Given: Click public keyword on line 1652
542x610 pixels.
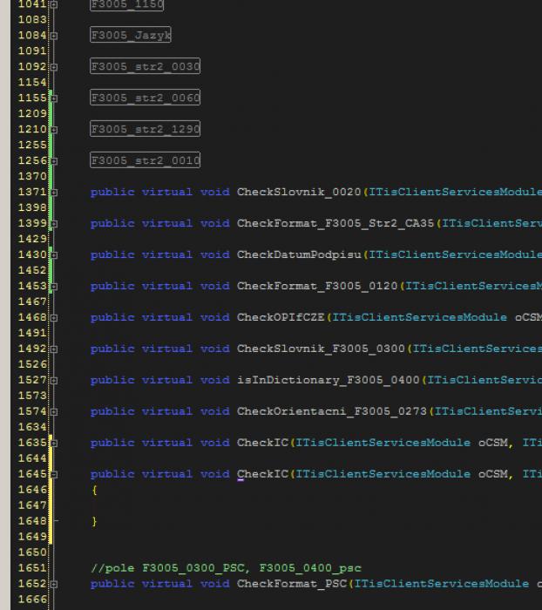Looking at the screenshot, I should pyautogui.click(x=112, y=584).
